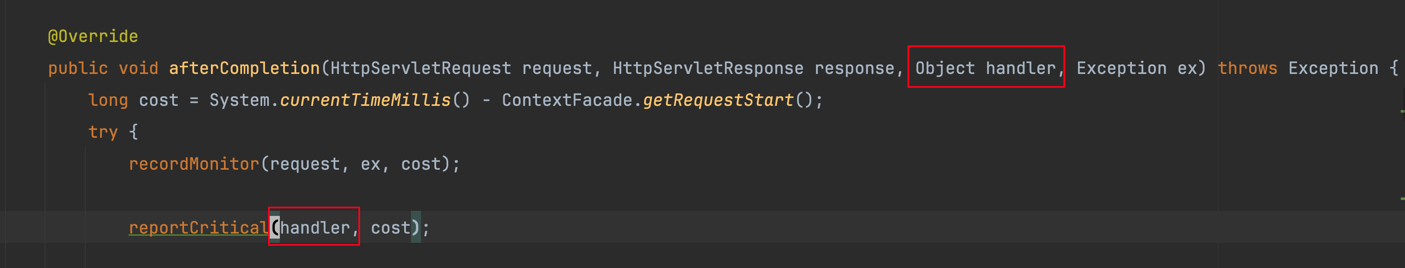
Task: Click the handler argument in reportCritical
Action: pyautogui.click(x=315, y=228)
